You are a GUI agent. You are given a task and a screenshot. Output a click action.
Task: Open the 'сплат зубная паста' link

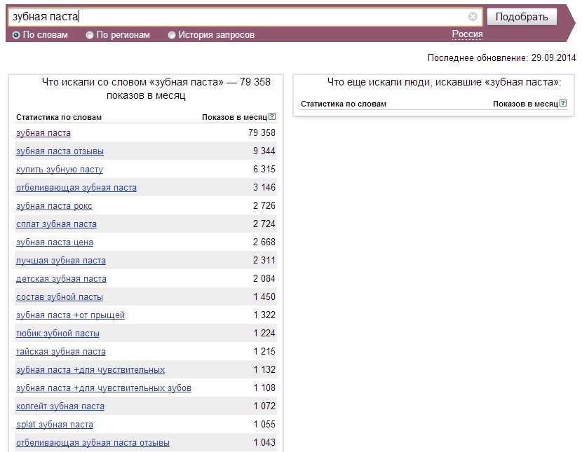(x=56, y=224)
